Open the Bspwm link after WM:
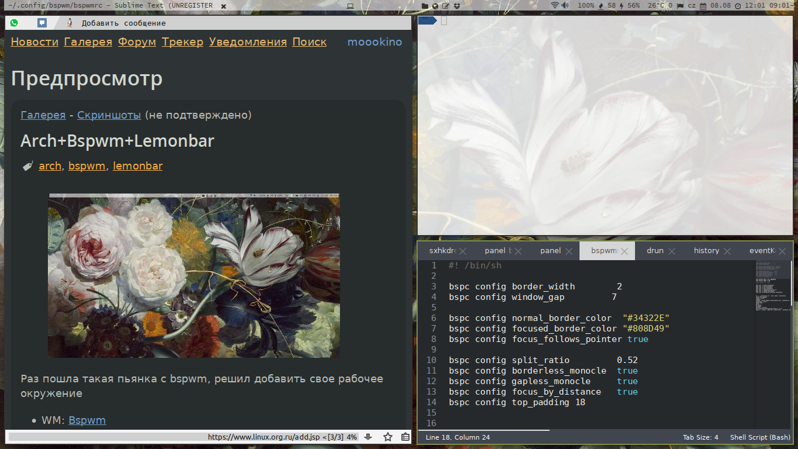This screenshot has height=449, width=798. [x=87, y=420]
